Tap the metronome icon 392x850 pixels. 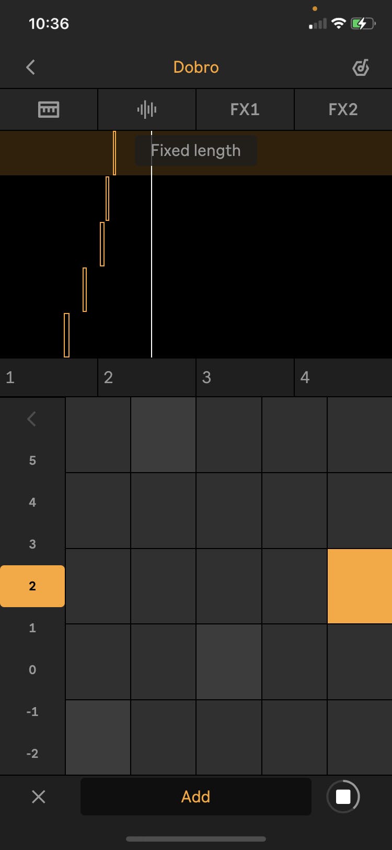[360, 68]
